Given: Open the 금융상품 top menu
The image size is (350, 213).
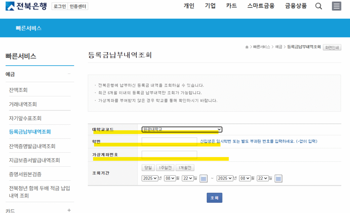Looking at the screenshot, I should click(x=296, y=6).
